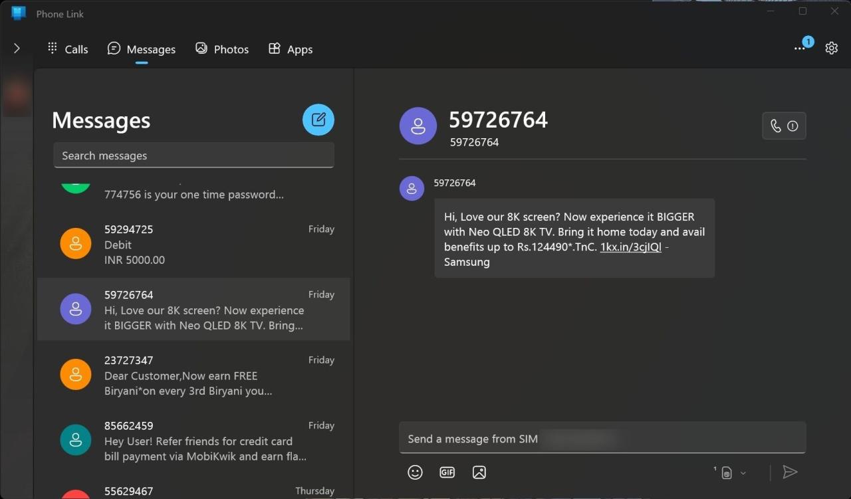Call 59726764 with the phone button
Image resolution: width=851 pixels, height=499 pixels.
pyautogui.click(x=784, y=126)
